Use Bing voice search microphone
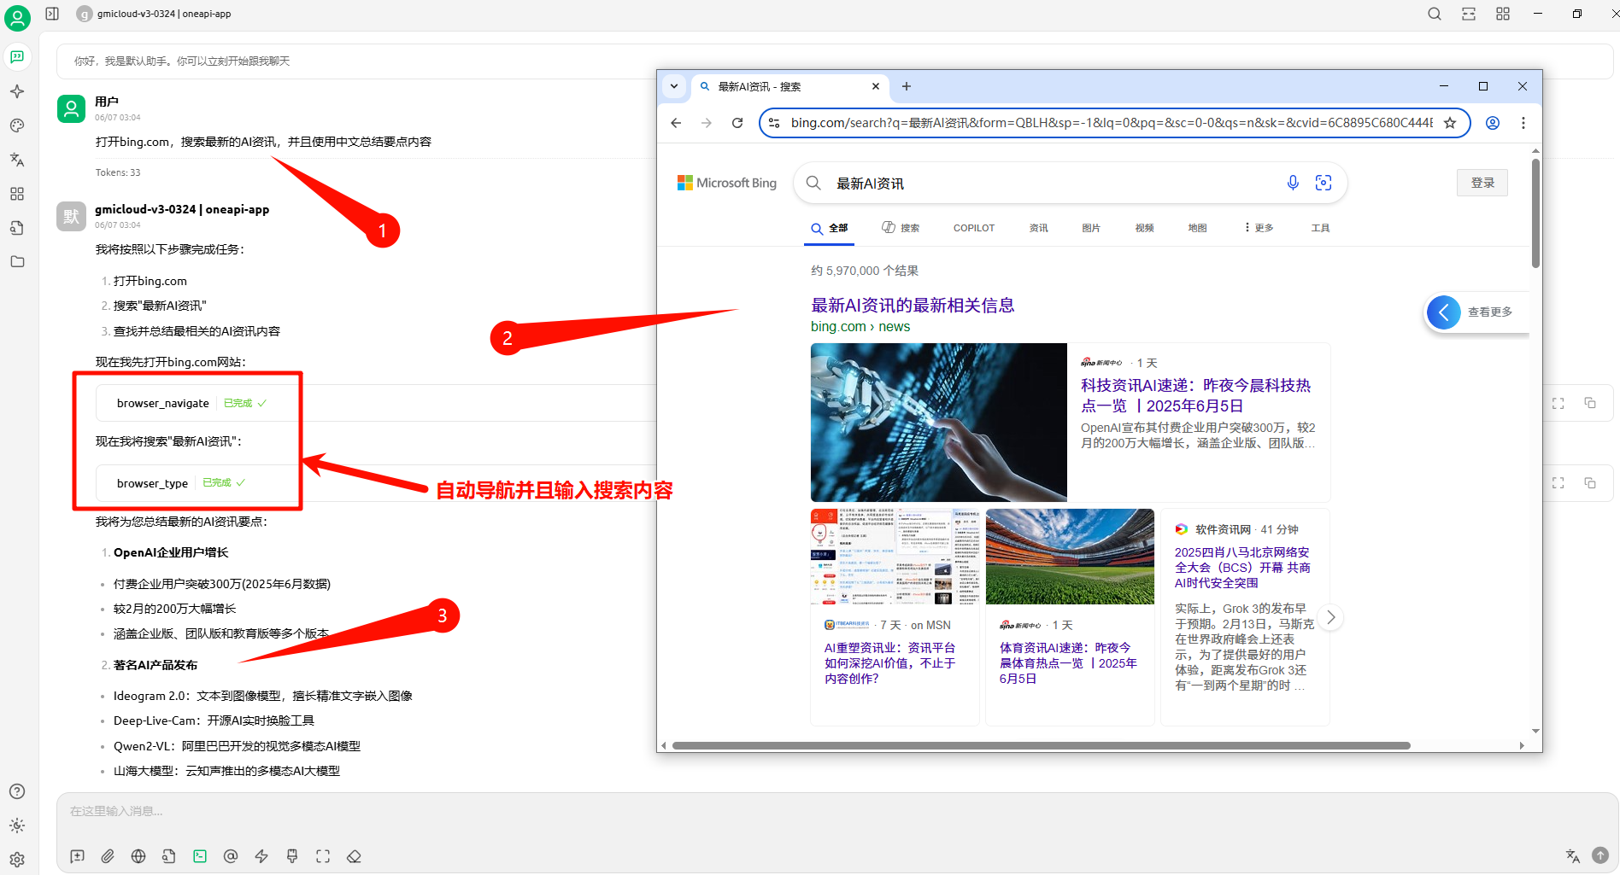The image size is (1620, 875). point(1293,183)
